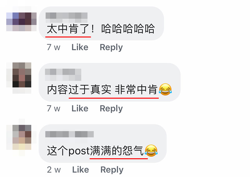The height and width of the screenshot is (177, 250).
Task: Select the comment text 太中肯了!哈哈哈哈哈
Action: click(x=101, y=29)
